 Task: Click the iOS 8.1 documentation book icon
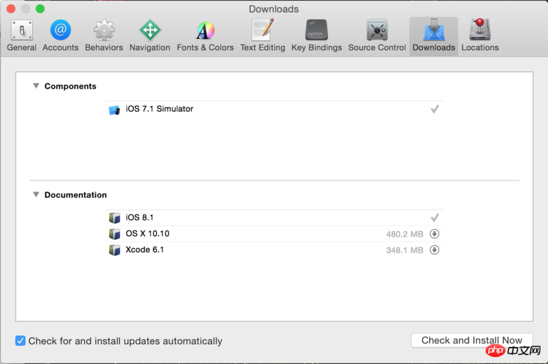114,218
